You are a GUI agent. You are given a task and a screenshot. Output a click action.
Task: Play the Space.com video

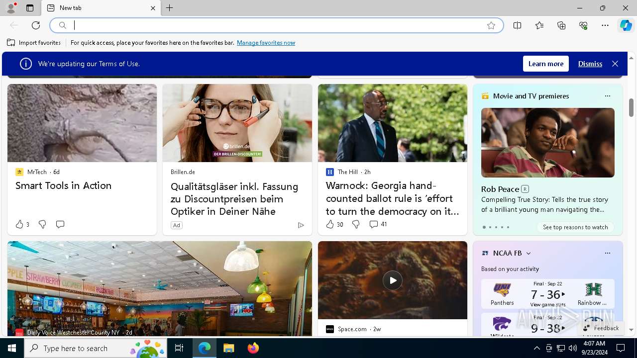393,280
